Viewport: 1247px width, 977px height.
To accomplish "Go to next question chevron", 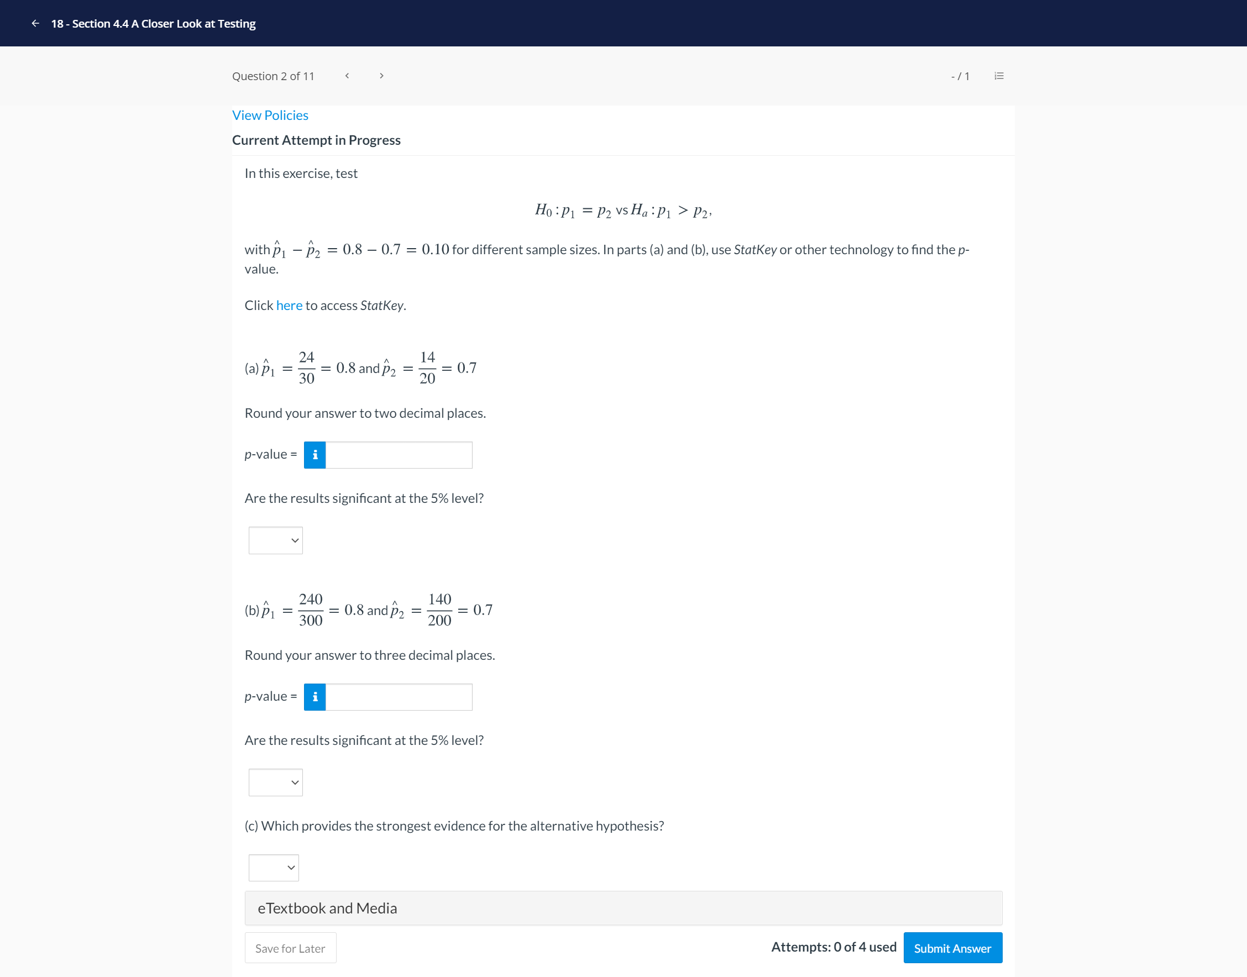I will (x=381, y=76).
